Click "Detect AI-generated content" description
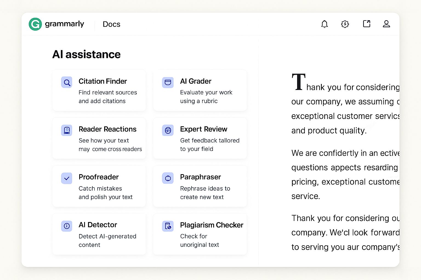421x280 pixels. coord(107,241)
